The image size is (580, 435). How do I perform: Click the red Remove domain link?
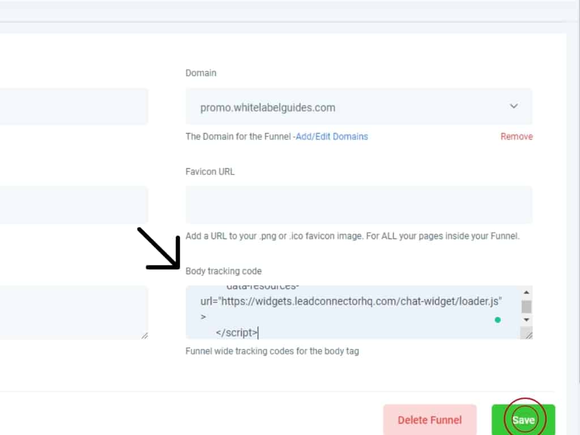point(516,137)
